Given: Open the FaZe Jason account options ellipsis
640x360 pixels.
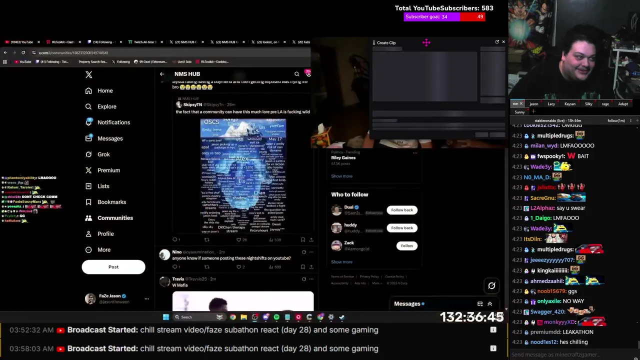Looking at the screenshot, I should tap(146, 299).
